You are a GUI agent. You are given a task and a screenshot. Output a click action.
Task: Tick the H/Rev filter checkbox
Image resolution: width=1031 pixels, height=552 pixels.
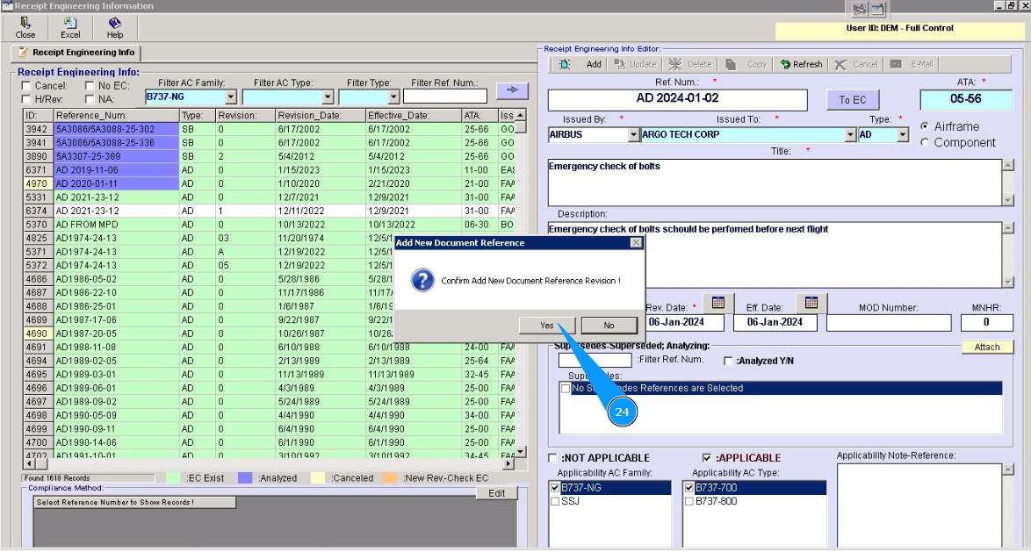click(x=26, y=99)
